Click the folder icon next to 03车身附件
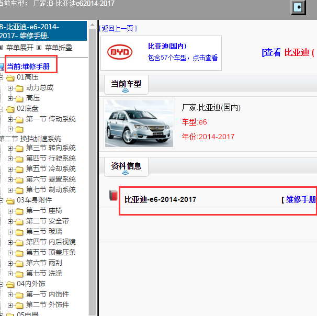The height and width of the screenshot is (316, 317). [x=10, y=201]
